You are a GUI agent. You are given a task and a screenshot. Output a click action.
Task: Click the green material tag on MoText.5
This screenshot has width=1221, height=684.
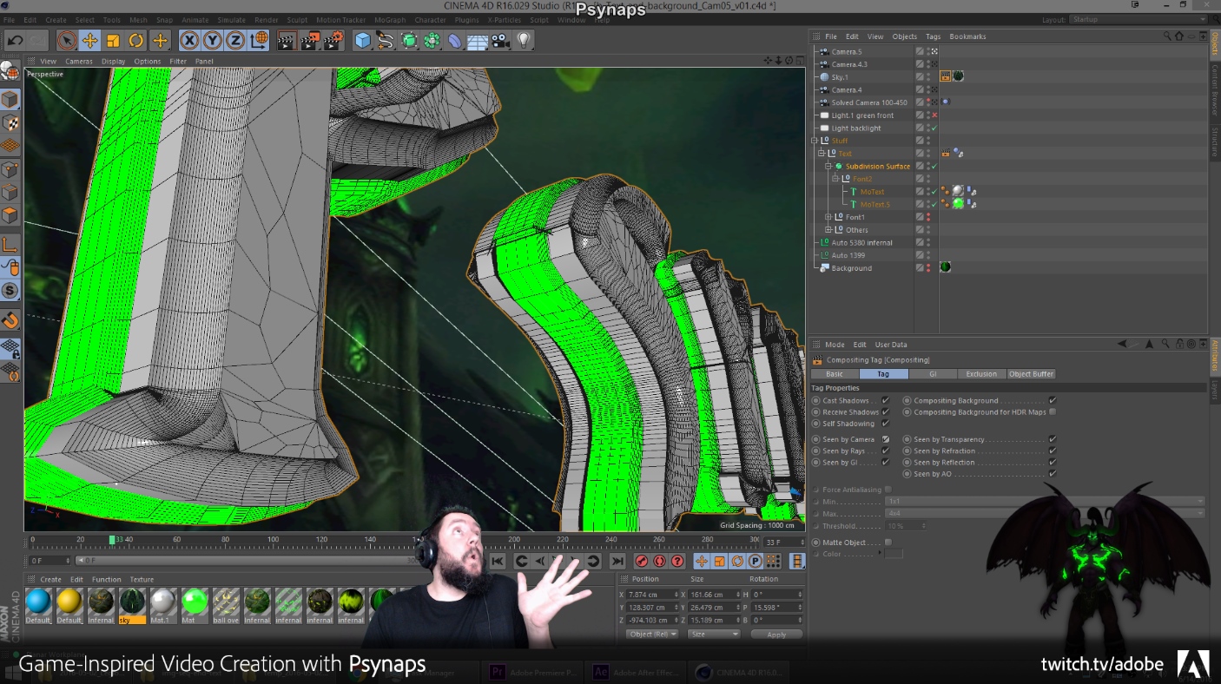958,204
